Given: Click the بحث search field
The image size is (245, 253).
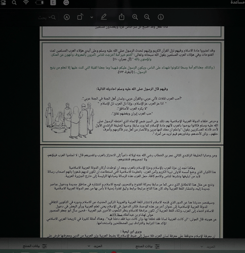Looking at the screenshot, I should (x=47, y=17).
